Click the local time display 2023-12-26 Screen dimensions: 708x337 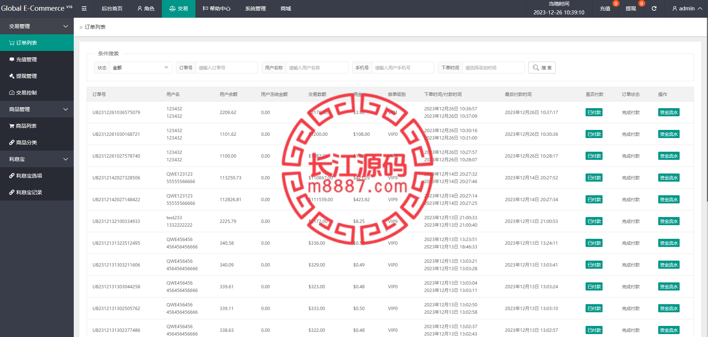pyautogui.click(x=559, y=12)
